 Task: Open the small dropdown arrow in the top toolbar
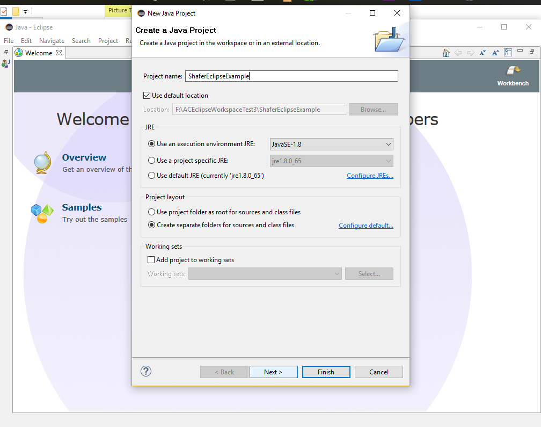(x=25, y=12)
